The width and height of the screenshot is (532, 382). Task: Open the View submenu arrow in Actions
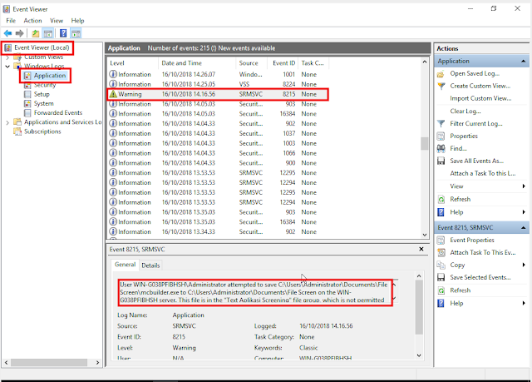524,186
